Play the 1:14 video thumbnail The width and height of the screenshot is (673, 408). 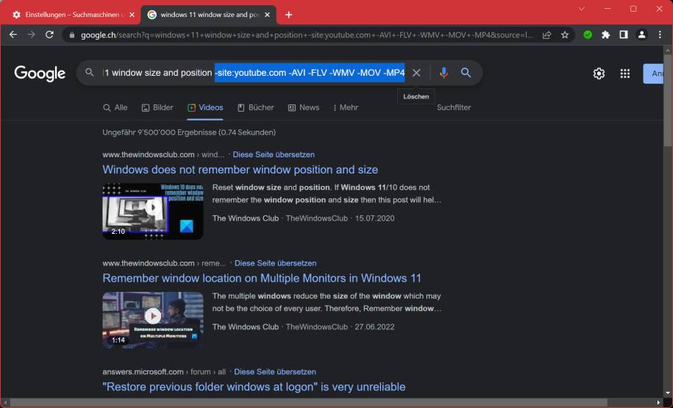click(153, 320)
